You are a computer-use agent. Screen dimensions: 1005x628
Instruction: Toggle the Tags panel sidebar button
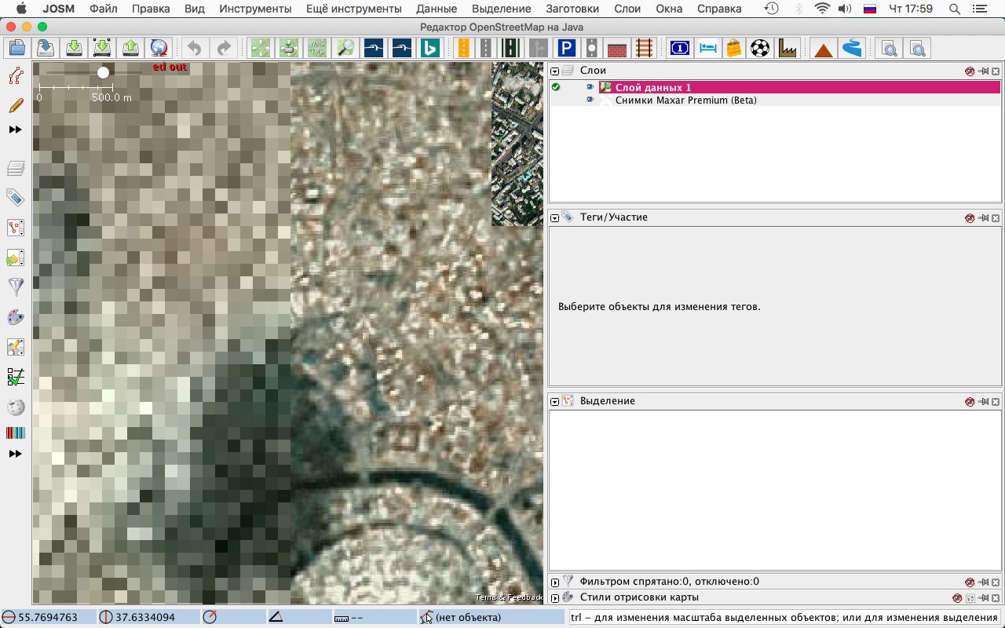(x=15, y=197)
